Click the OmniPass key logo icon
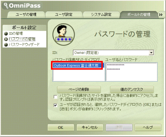 click(x=6, y=6)
